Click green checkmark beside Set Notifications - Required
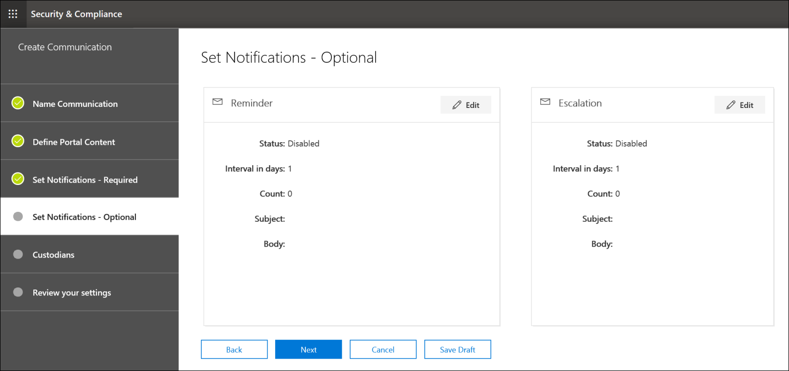The image size is (789, 371). click(x=18, y=179)
